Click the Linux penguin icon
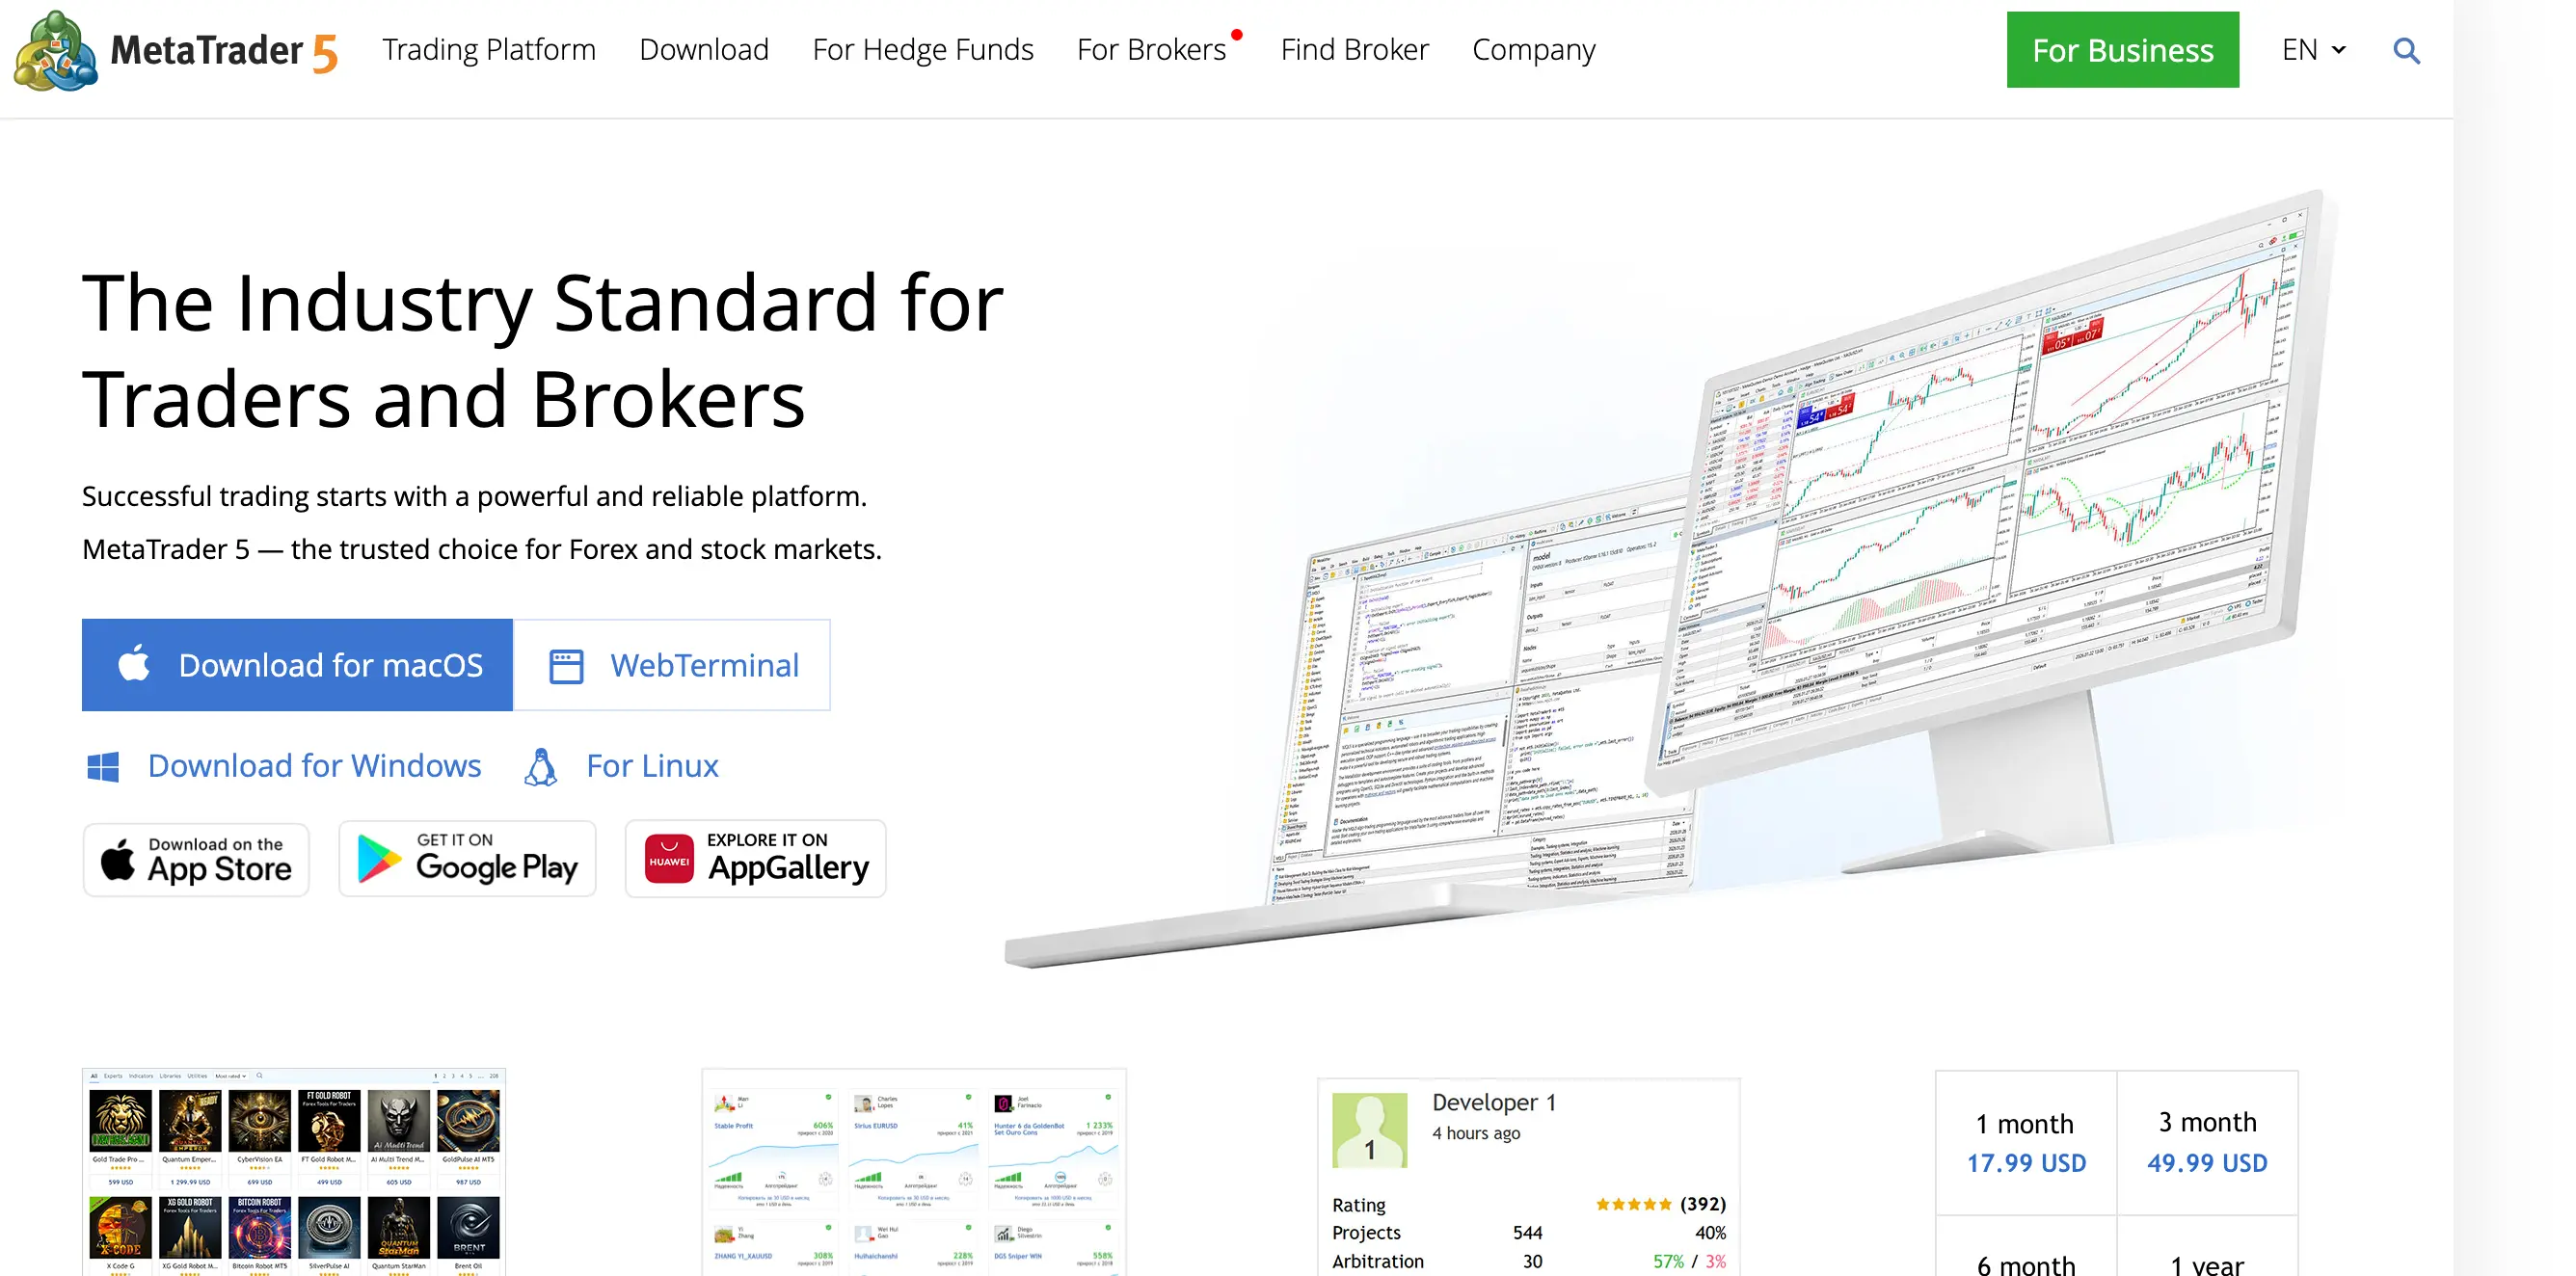2576x1276 pixels. coord(541,767)
